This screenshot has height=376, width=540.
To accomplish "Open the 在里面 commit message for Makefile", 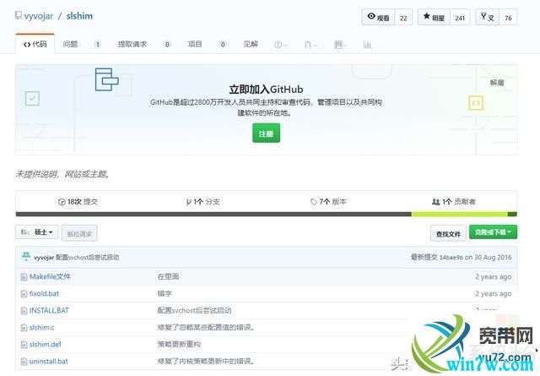I will (x=168, y=276).
